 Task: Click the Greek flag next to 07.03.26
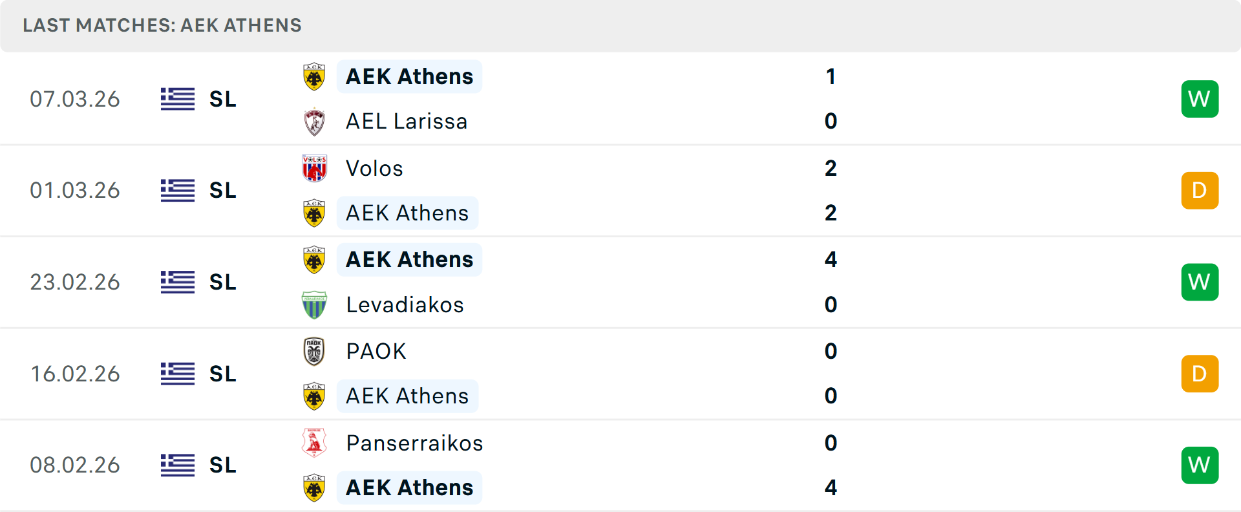[x=177, y=99]
